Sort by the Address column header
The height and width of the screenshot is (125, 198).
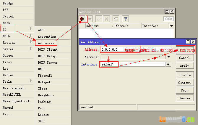point(100,26)
